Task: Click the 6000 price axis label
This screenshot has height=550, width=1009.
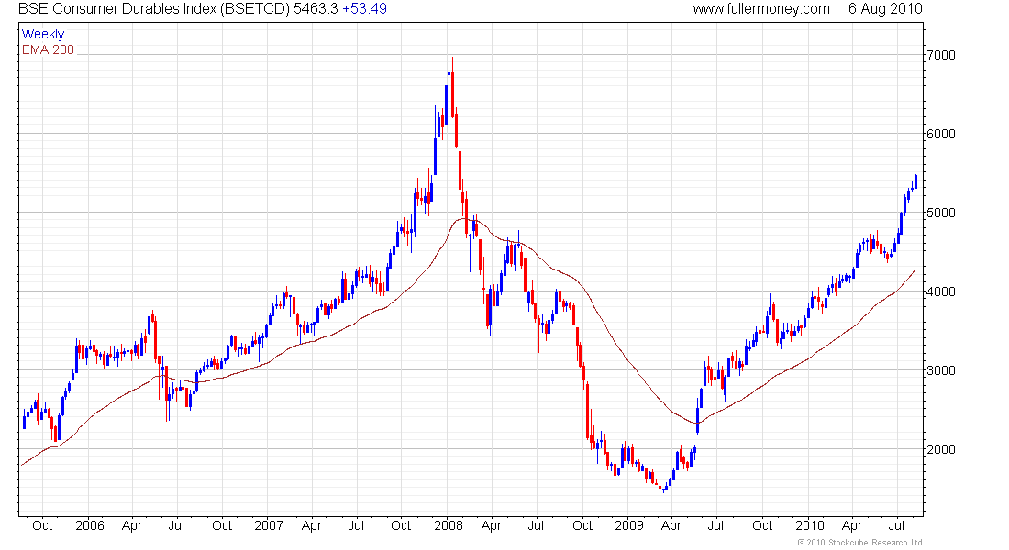Action: coord(941,134)
